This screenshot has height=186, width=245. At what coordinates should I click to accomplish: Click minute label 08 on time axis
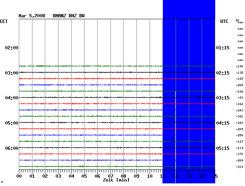point(123,176)
